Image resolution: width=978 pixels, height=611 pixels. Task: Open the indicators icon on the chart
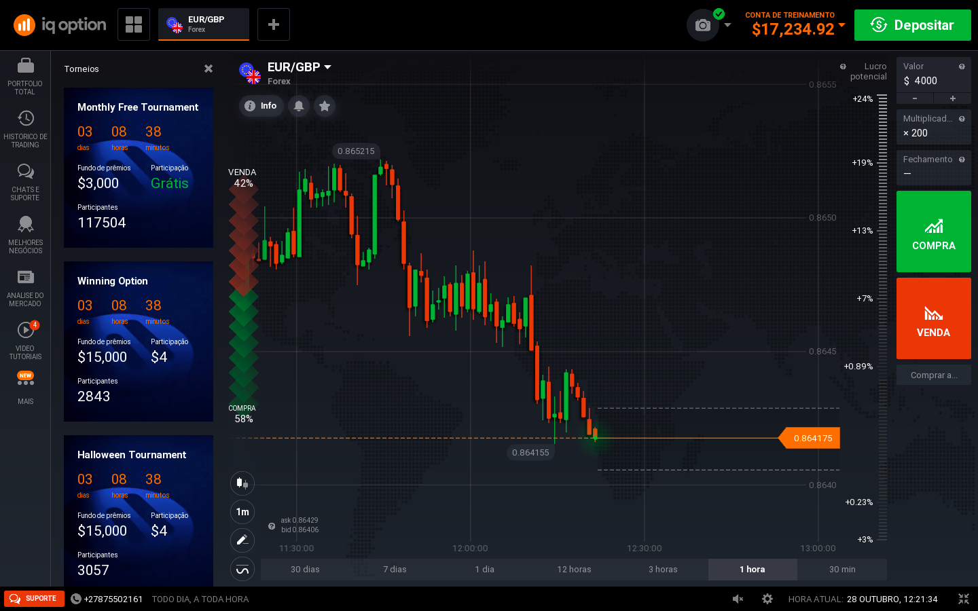[242, 570]
